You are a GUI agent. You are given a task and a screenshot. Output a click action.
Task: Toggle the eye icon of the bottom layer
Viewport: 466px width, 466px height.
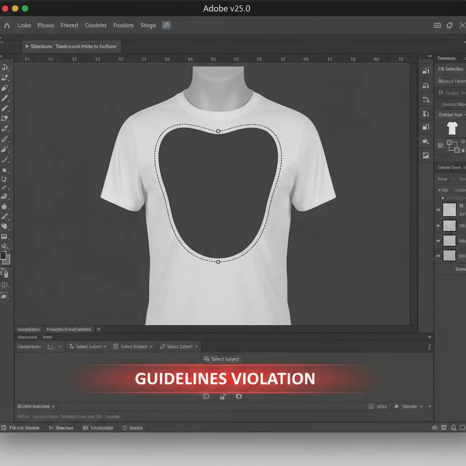438,256
